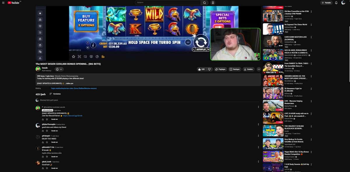
Task: Open 'LIVE | 8-HOUR study with me' title
Action: tap(296, 114)
